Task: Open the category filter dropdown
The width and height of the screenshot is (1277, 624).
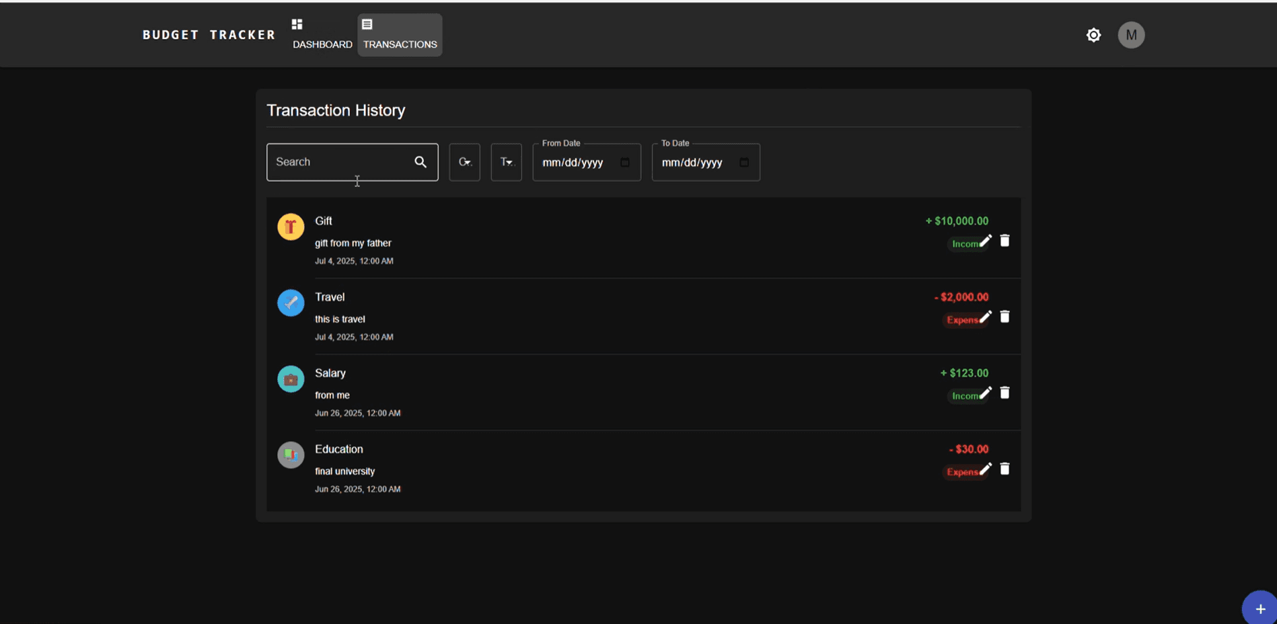Action: pyautogui.click(x=465, y=162)
